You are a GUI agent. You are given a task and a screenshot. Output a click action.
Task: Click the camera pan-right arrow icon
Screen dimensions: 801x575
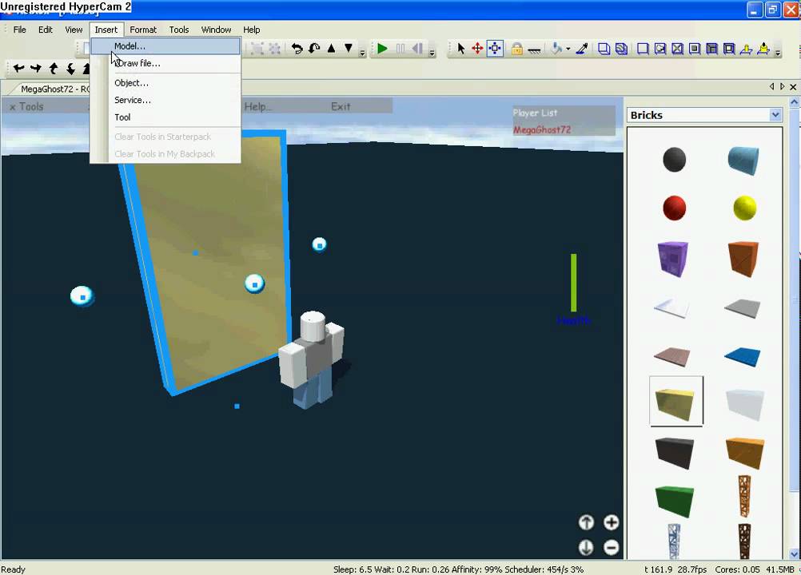(36, 67)
